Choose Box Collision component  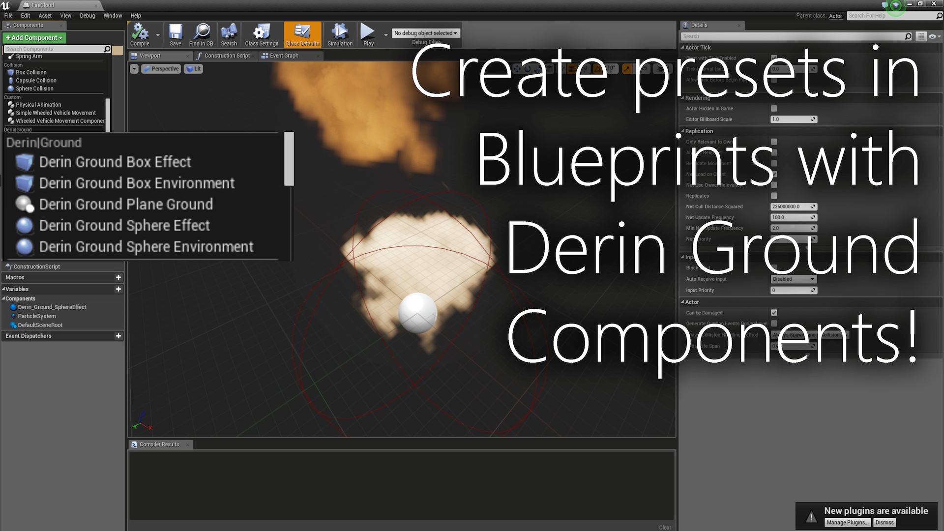coord(31,72)
